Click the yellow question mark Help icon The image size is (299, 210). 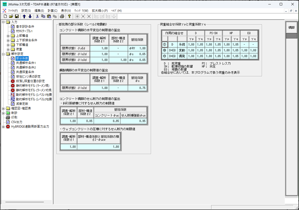69,16
